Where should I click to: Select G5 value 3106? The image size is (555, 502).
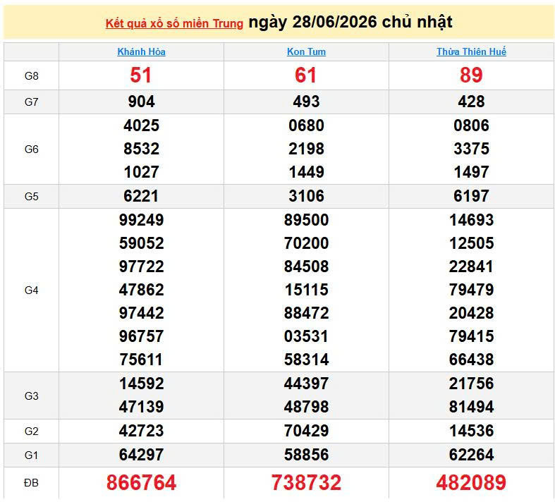306,196
